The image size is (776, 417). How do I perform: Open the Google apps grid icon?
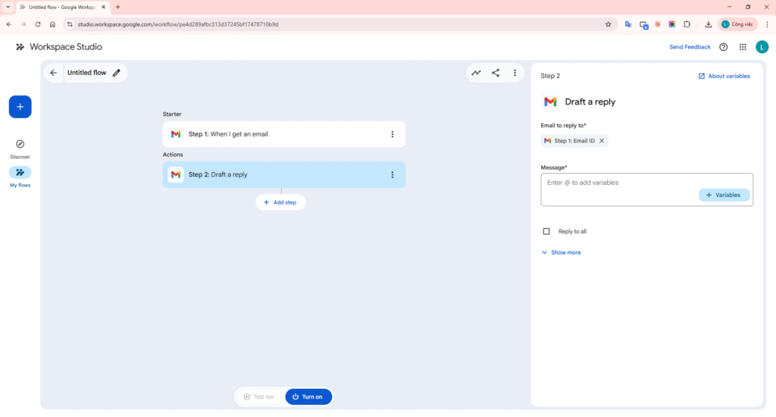click(x=743, y=47)
